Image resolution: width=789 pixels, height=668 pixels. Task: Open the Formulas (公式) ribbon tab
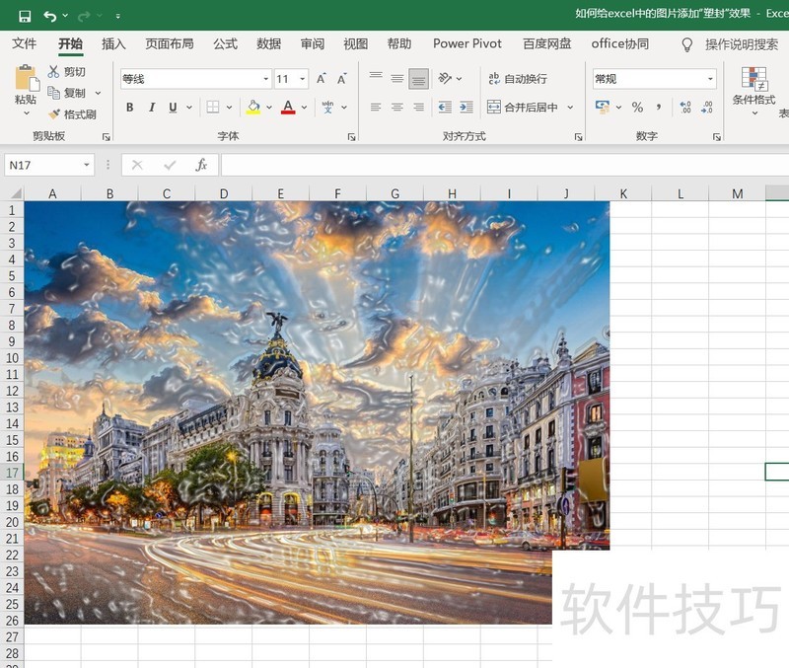click(x=225, y=43)
